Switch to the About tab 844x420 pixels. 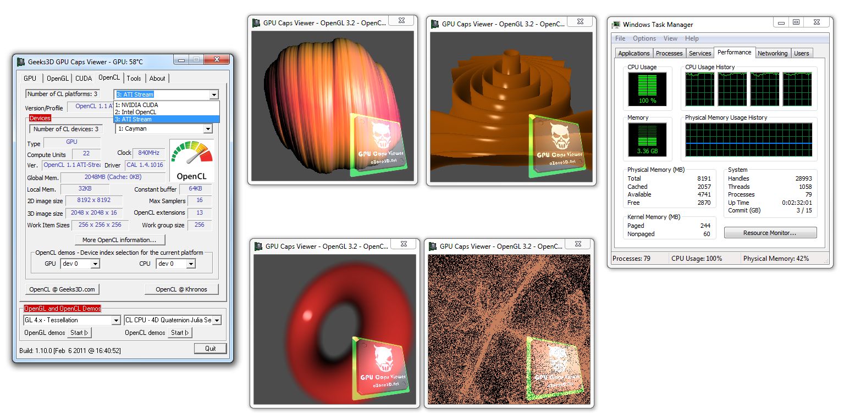(x=157, y=79)
